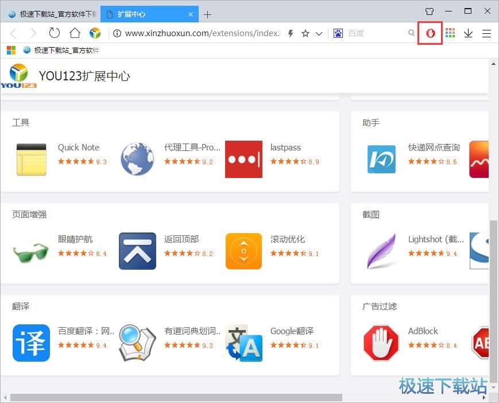This screenshot has height=403, width=499.
Task: Click the vertical scrollbar thumb
Action: [x=493, y=301]
